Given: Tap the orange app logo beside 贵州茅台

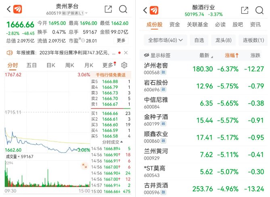Looking at the screenshot, I should (18, 9).
